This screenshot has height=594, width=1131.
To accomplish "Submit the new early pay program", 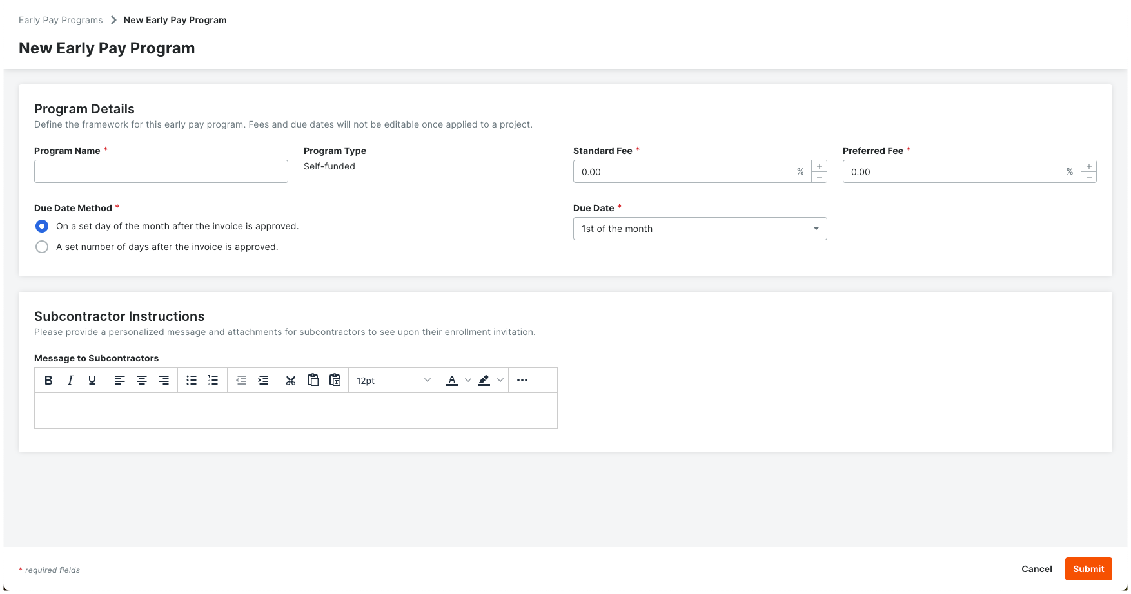I will (1088, 569).
